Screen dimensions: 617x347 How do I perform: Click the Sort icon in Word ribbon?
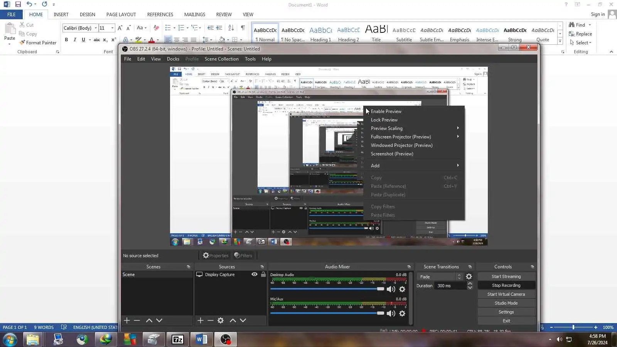pos(231,28)
